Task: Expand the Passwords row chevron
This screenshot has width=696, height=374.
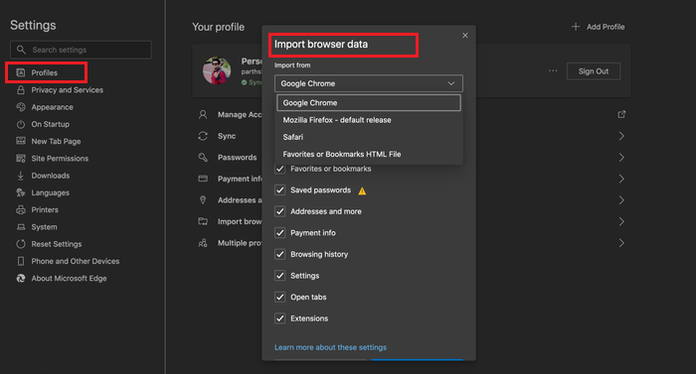Action: coord(621,158)
